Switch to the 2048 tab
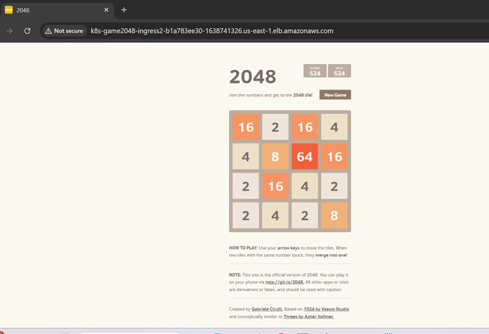 tap(56, 10)
